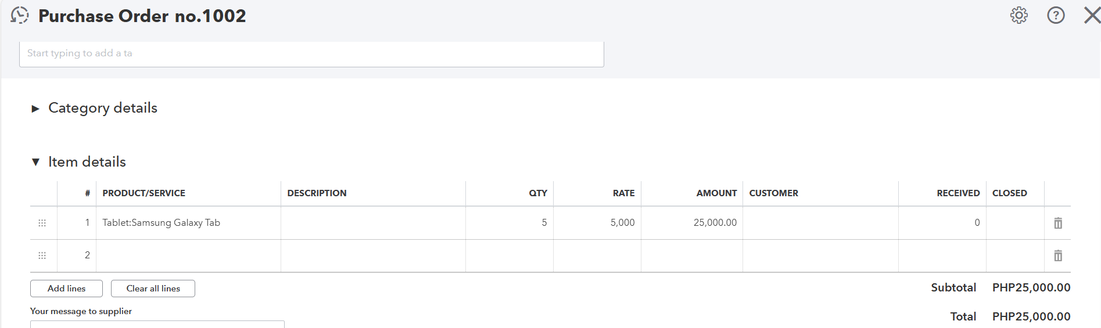This screenshot has height=328, width=1101.
Task: Edit the quantity cell showing 5
Action: tap(510, 223)
